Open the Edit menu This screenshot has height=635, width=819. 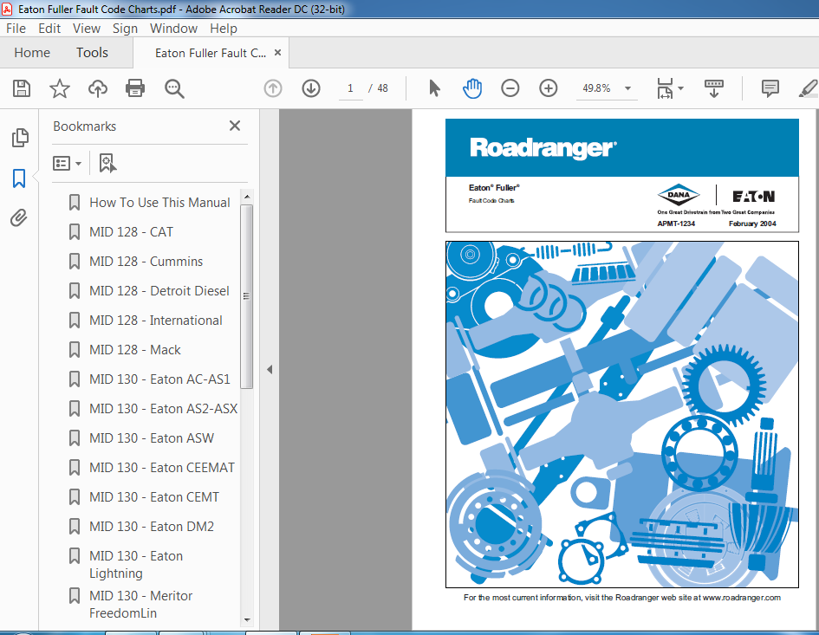(49, 29)
